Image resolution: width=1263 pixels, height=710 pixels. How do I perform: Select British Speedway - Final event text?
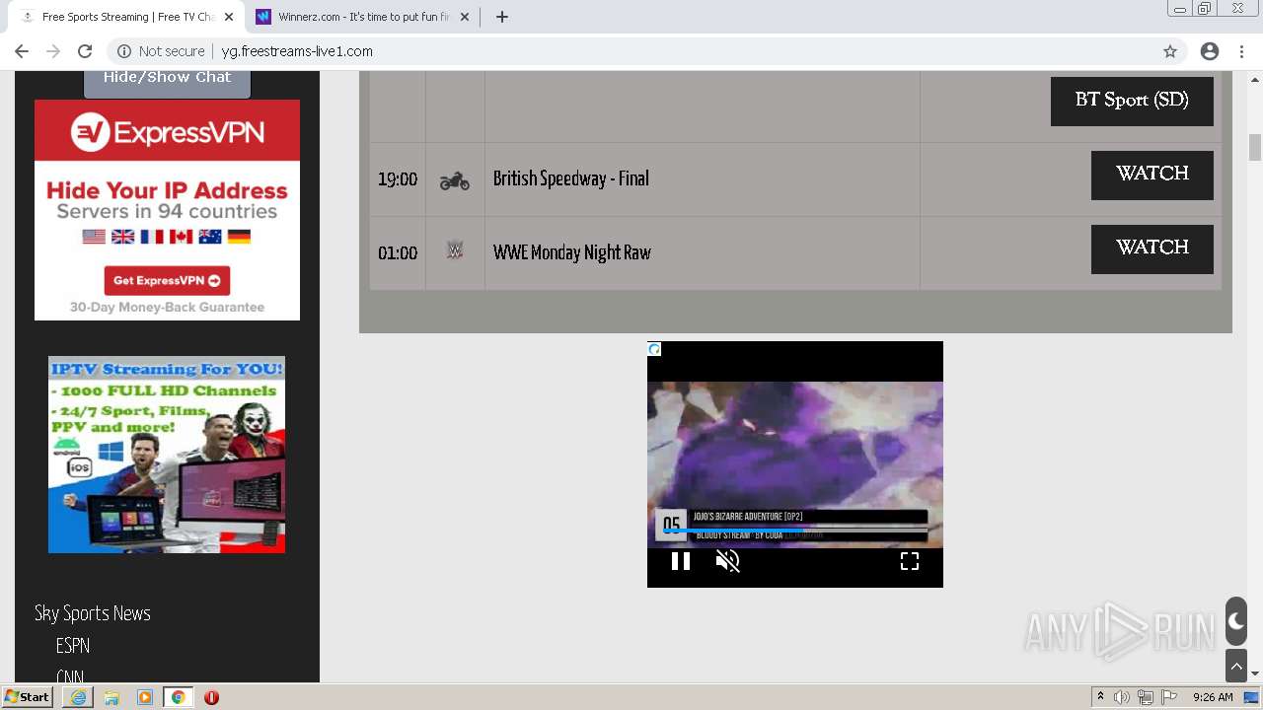tap(571, 178)
